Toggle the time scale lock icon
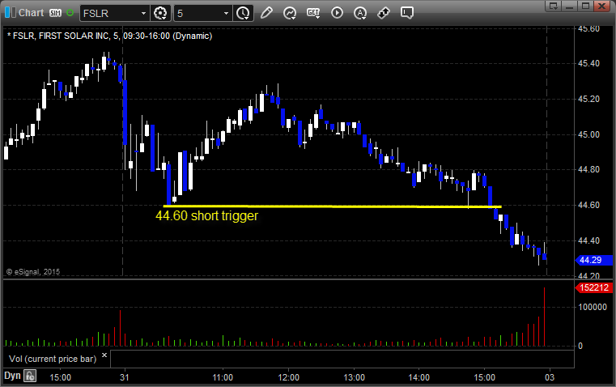 pos(30,376)
